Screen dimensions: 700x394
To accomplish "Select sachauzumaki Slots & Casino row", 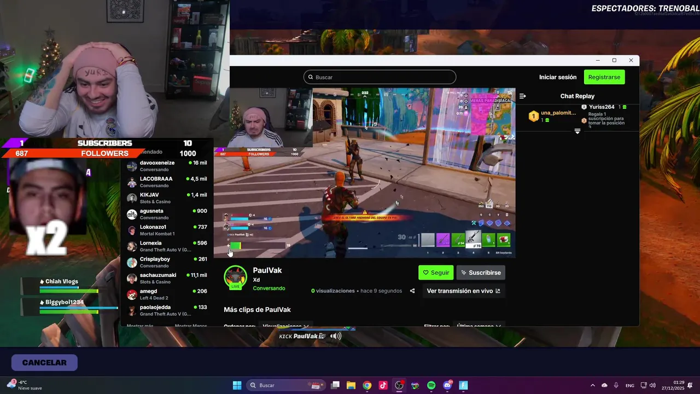I will [166, 279].
